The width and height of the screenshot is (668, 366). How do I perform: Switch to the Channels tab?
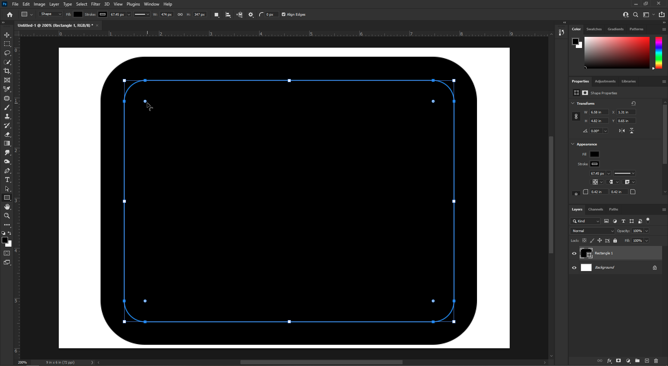tap(595, 209)
